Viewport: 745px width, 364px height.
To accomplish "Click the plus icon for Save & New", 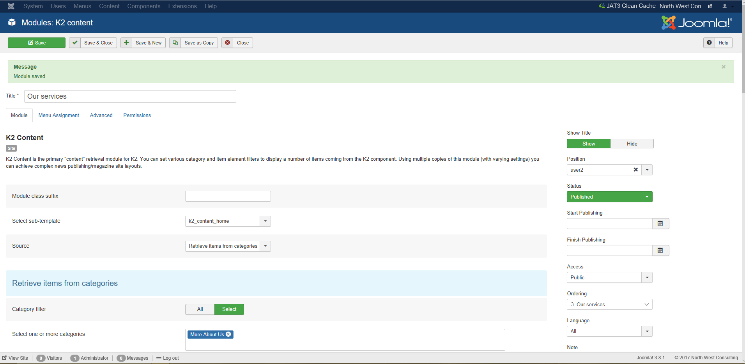I will click(126, 43).
